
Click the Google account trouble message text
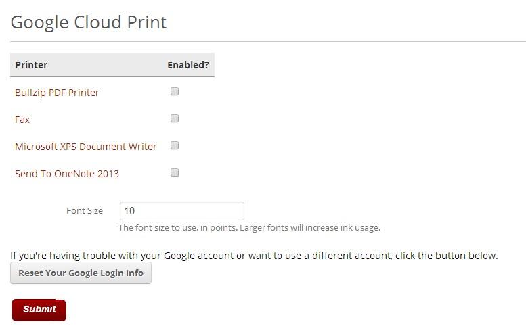point(254,256)
